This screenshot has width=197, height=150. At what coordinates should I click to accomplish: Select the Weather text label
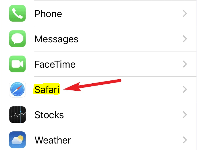[53, 140]
